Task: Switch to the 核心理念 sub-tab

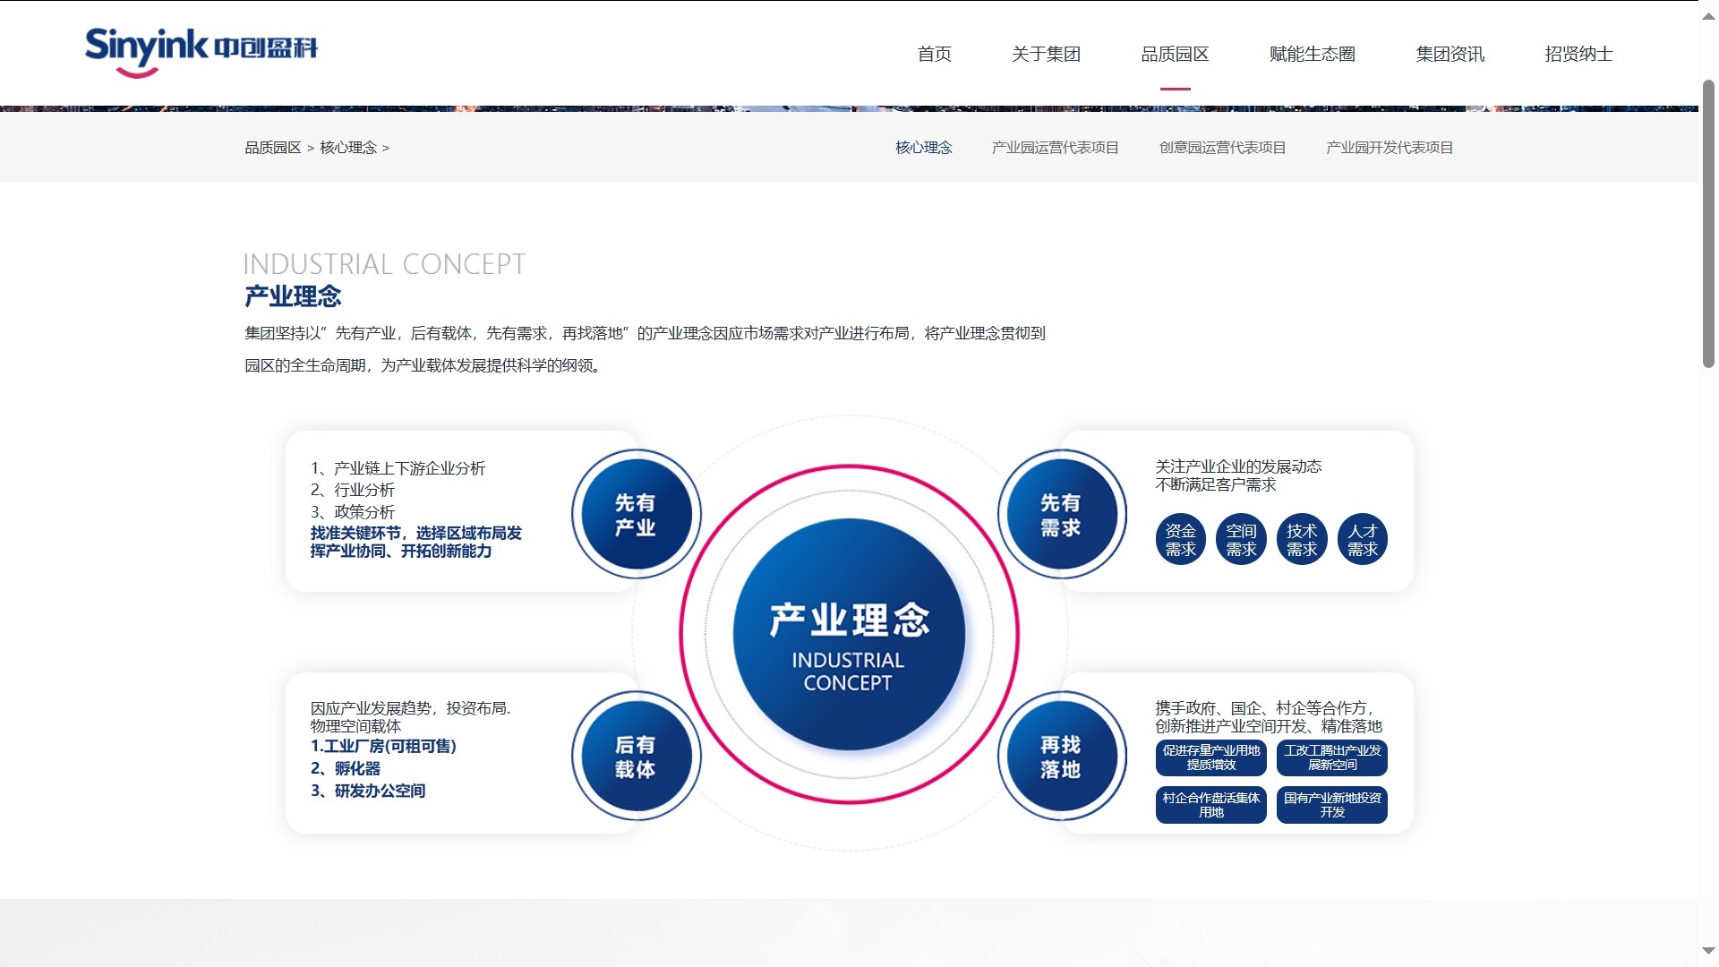Action: coord(924,148)
